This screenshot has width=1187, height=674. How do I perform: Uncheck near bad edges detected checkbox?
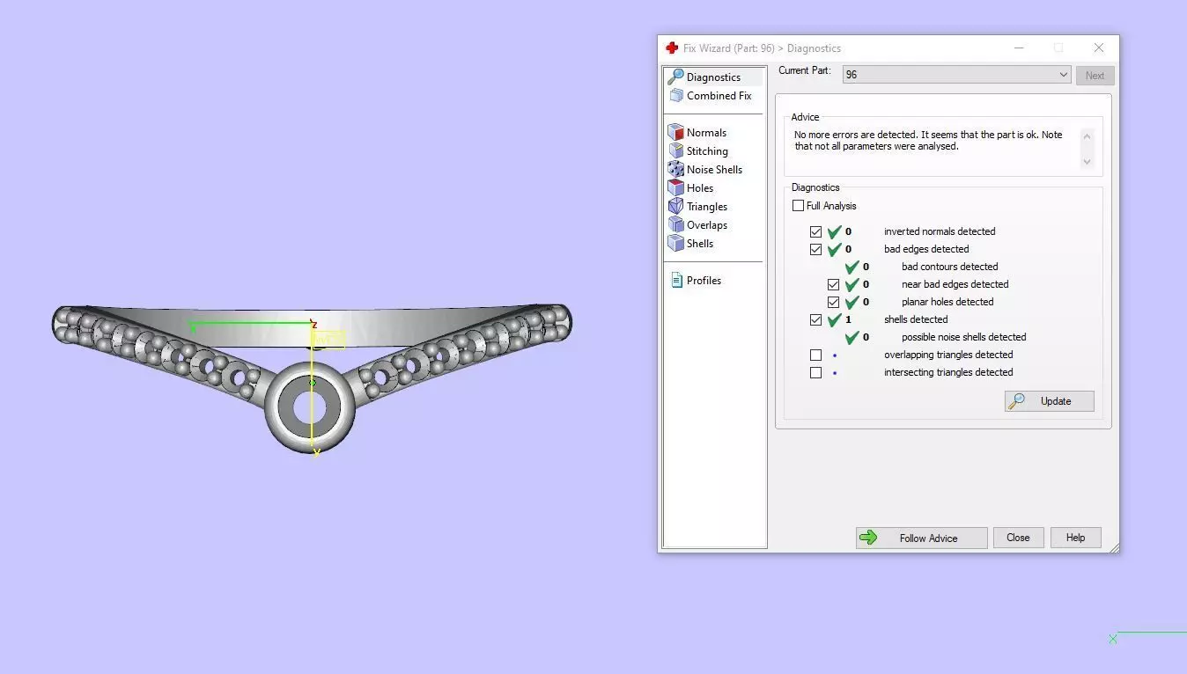click(833, 284)
